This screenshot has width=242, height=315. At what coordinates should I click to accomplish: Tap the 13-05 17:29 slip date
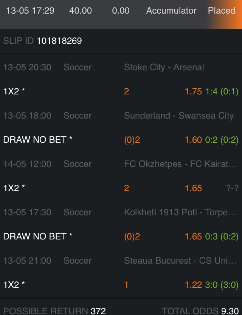pos(30,11)
